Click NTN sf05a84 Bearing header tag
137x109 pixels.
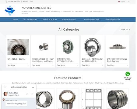pyautogui.click(x=30, y=12)
